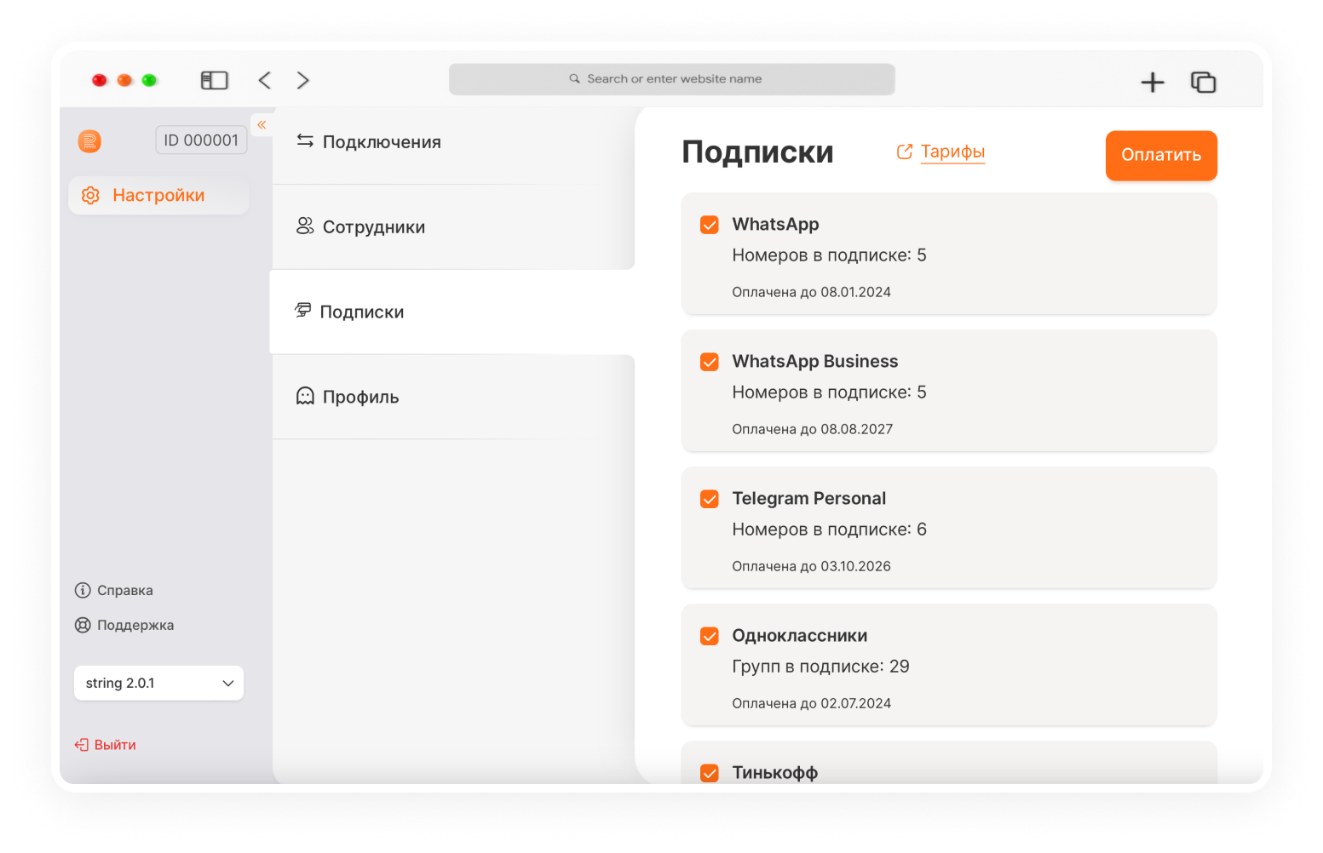Go back with the browser back arrow
The height and width of the screenshot is (853, 1323).
[x=265, y=80]
